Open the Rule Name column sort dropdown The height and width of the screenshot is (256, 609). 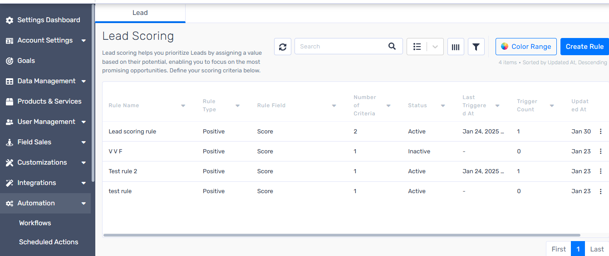[183, 106]
